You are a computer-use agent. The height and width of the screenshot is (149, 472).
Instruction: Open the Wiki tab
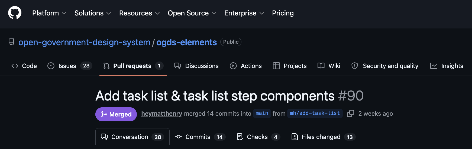pos(329,66)
